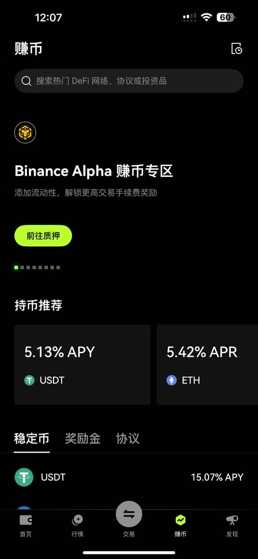The width and height of the screenshot is (258, 559).
Task: Select the last banner carousel dot
Action: click(x=58, y=267)
